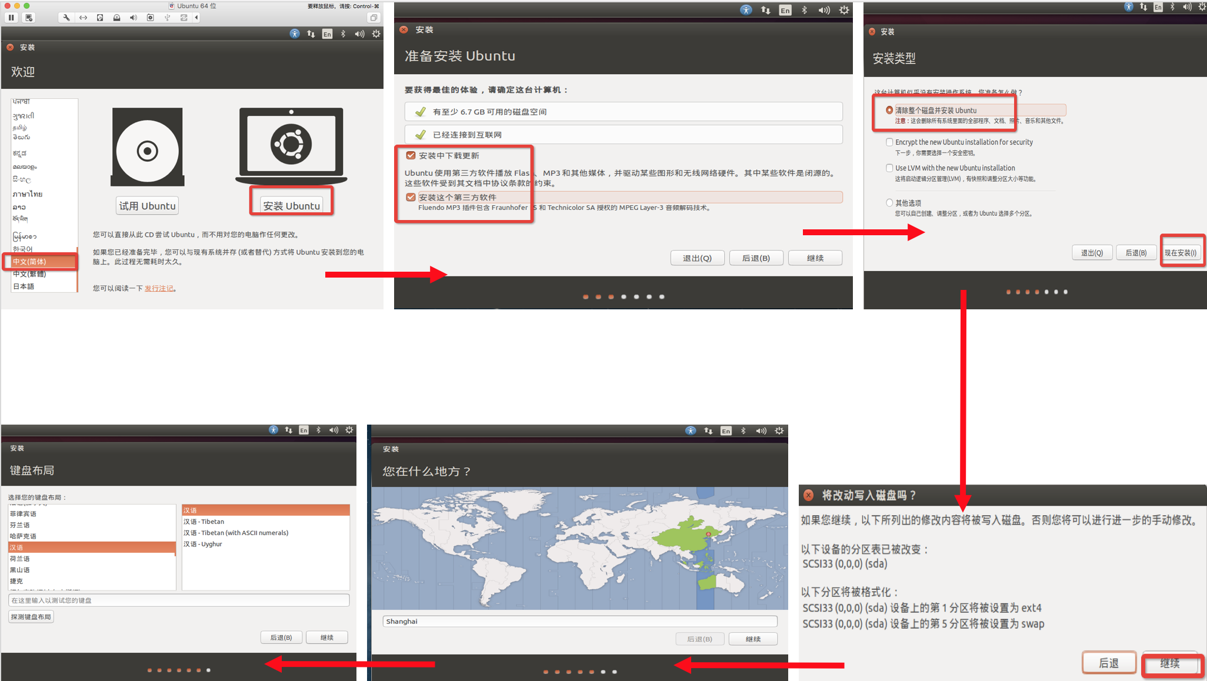Click the USB device icon in VMware toolbar
Screen dimensions: 1207x681
click(166, 17)
